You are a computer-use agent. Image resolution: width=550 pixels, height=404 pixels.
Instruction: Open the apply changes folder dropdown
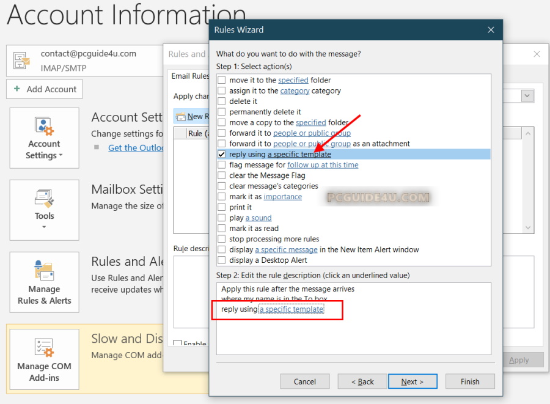(x=527, y=96)
